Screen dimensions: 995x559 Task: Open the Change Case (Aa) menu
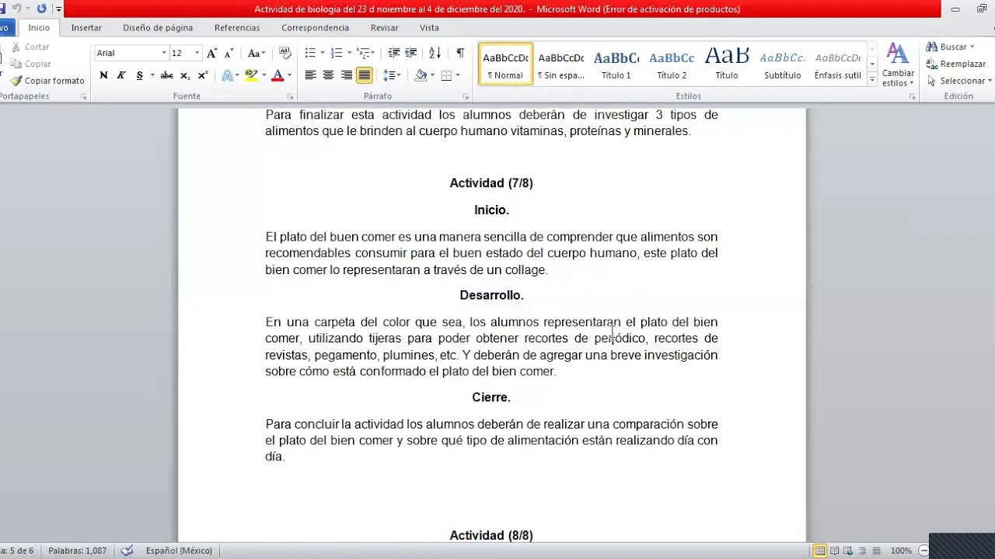coord(257,53)
